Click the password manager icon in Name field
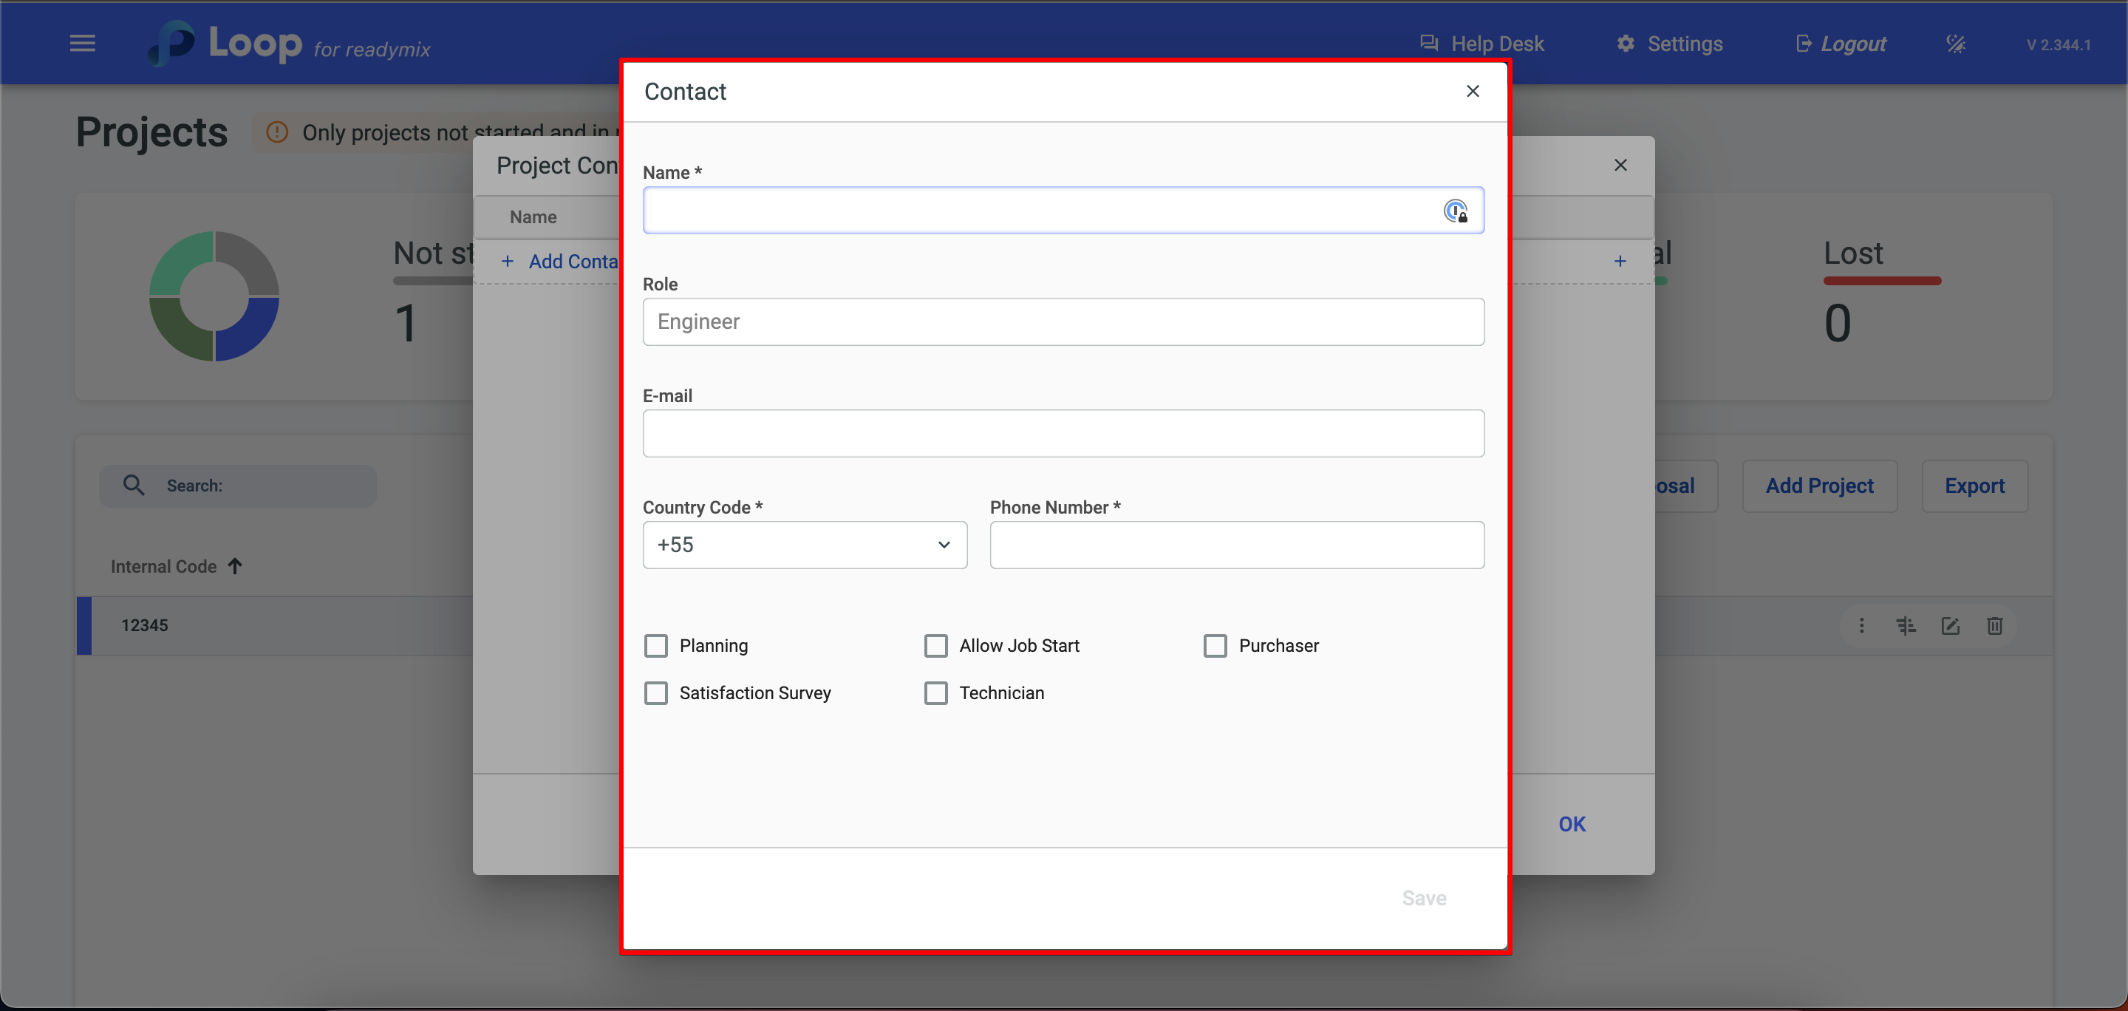 [x=1455, y=211]
